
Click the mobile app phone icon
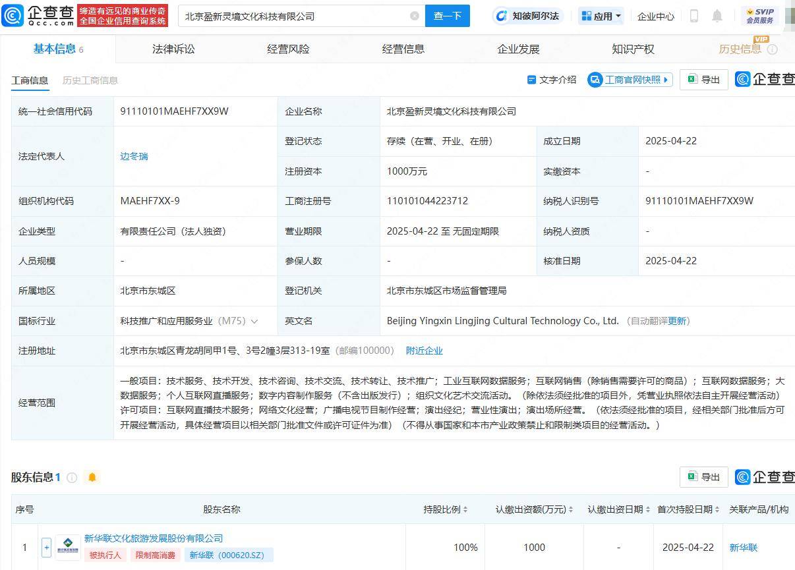(693, 16)
